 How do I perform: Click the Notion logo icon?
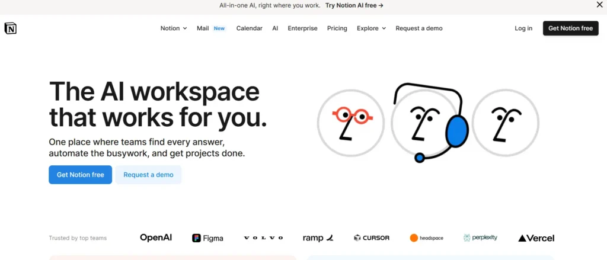click(11, 28)
